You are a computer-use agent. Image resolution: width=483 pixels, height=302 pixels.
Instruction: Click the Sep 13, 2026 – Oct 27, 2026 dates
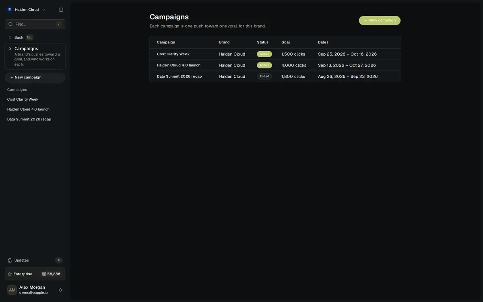pyautogui.click(x=347, y=65)
